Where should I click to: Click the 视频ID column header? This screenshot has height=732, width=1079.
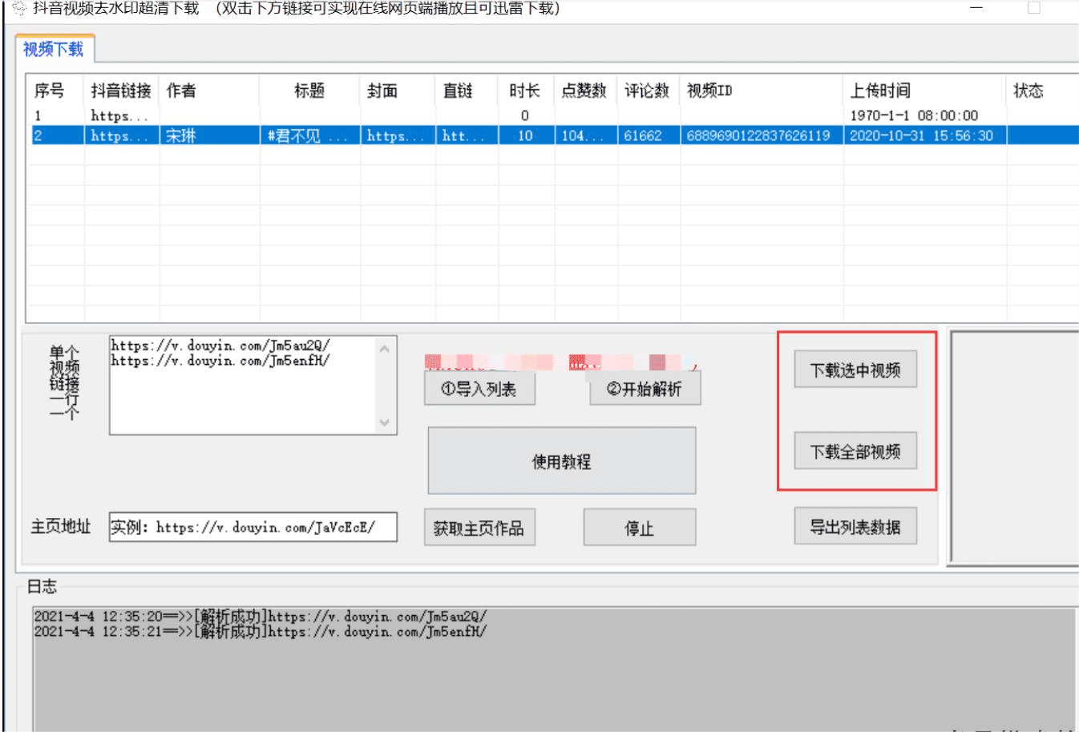point(709,91)
